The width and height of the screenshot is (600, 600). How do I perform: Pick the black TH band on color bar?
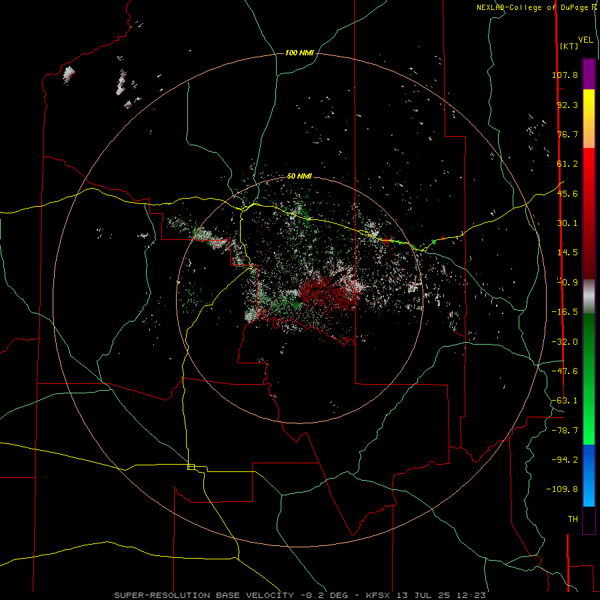click(x=589, y=519)
